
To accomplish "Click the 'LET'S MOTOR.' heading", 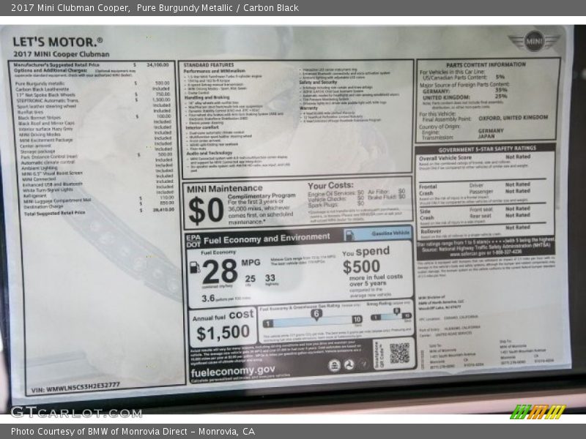I will pyautogui.click(x=58, y=42).
